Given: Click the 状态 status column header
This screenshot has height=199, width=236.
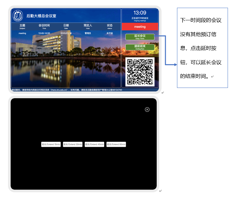Looking at the screenshot, I should pyautogui.click(x=110, y=26).
